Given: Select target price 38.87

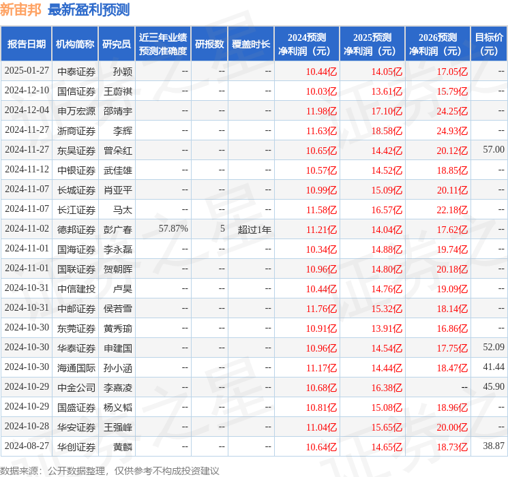Looking at the screenshot, I should [494, 446].
